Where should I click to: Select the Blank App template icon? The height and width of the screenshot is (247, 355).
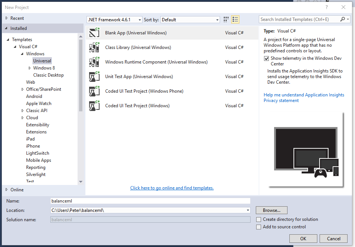(94, 33)
